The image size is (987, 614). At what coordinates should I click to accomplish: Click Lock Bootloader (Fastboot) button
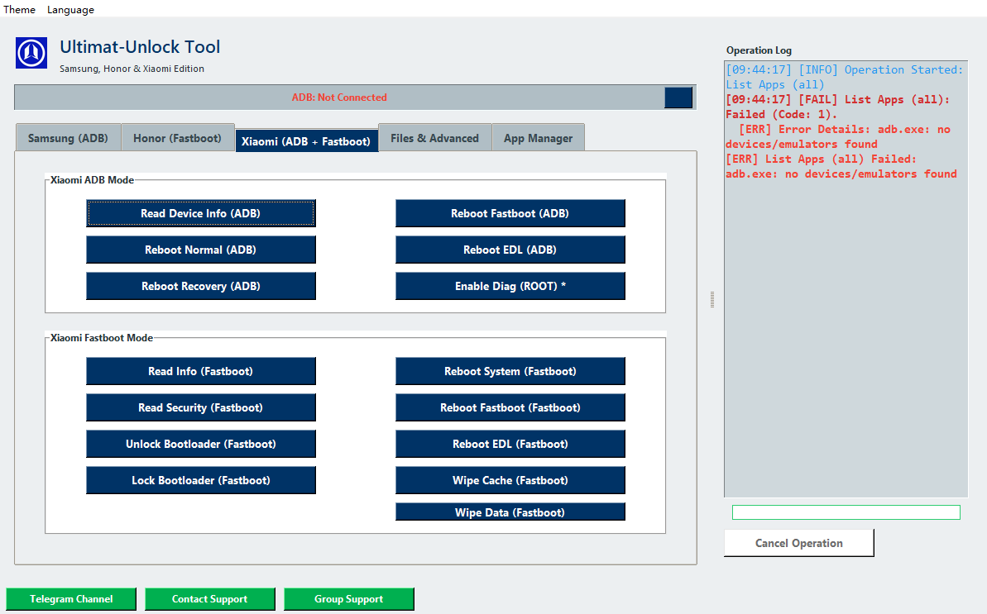tap(201, 480)
